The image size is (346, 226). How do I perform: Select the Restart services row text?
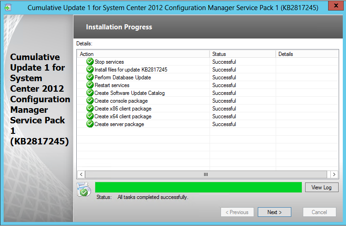pyautogui.click(x=112, y=85)
